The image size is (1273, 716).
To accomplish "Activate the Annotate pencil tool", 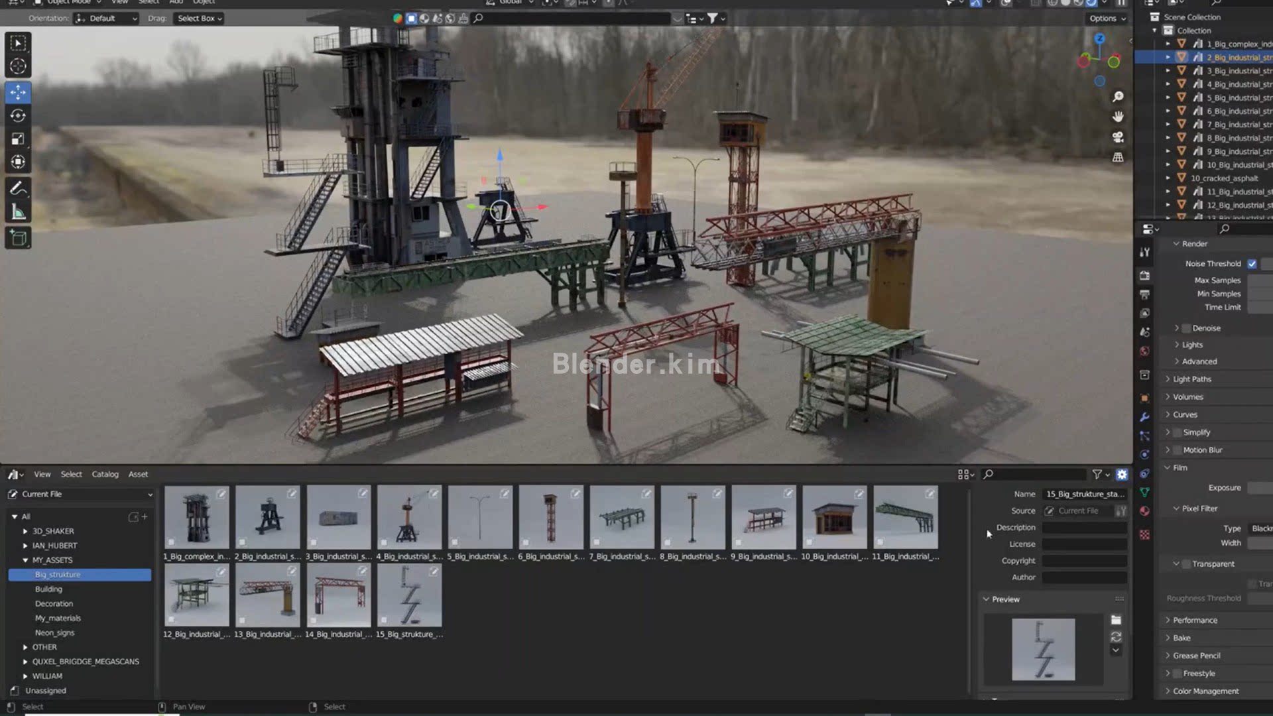I will click(18, 188).
